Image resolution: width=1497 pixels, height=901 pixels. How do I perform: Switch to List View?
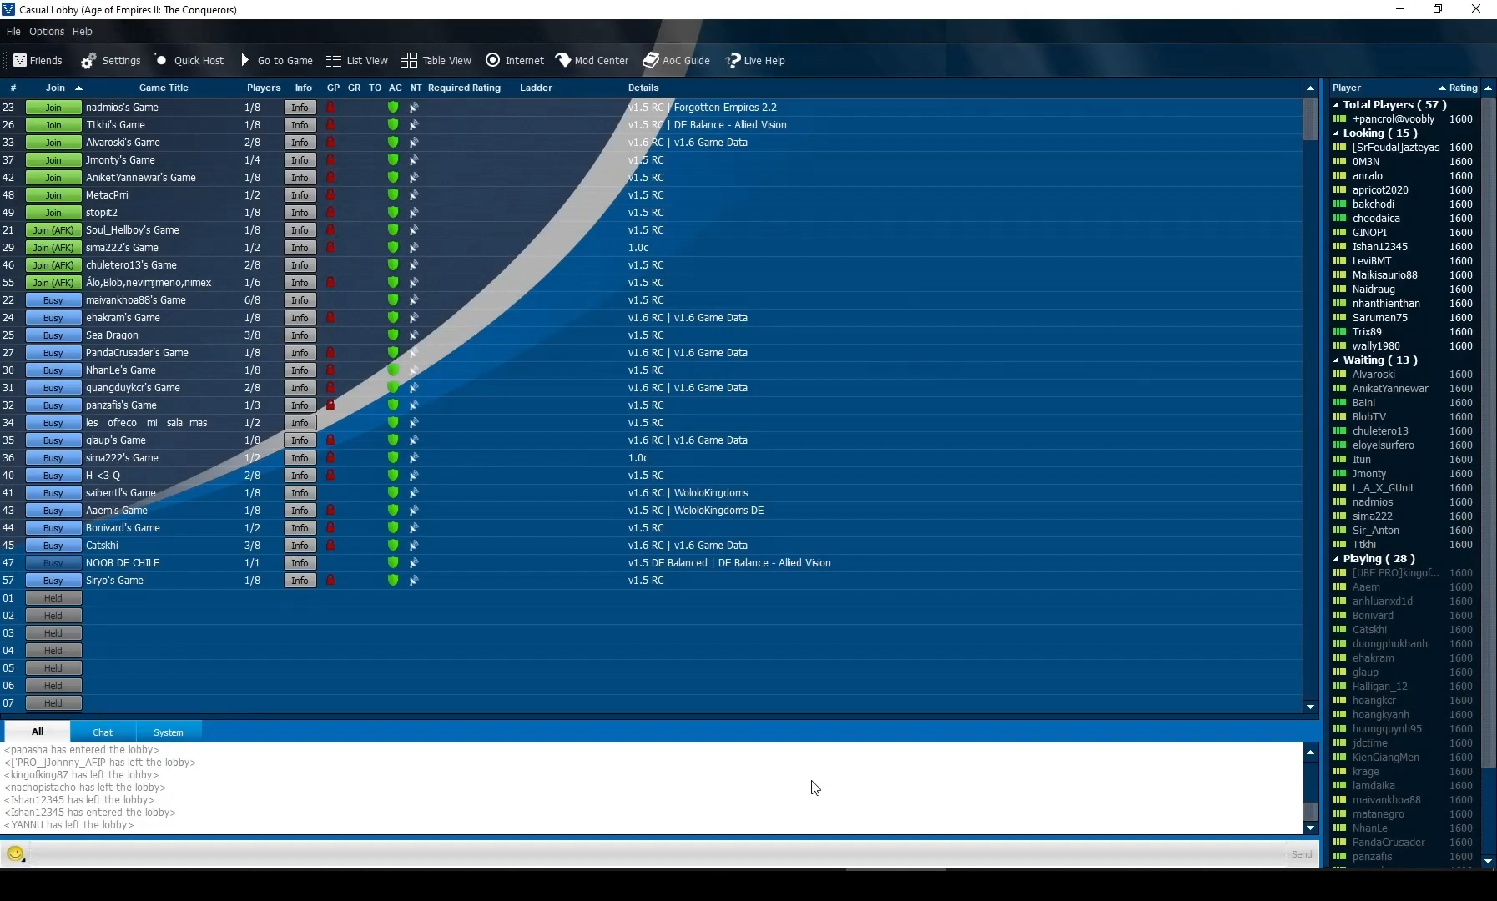tap(357, 60)
